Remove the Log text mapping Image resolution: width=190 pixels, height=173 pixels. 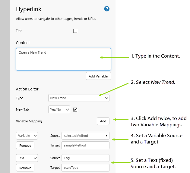[25, 168]
